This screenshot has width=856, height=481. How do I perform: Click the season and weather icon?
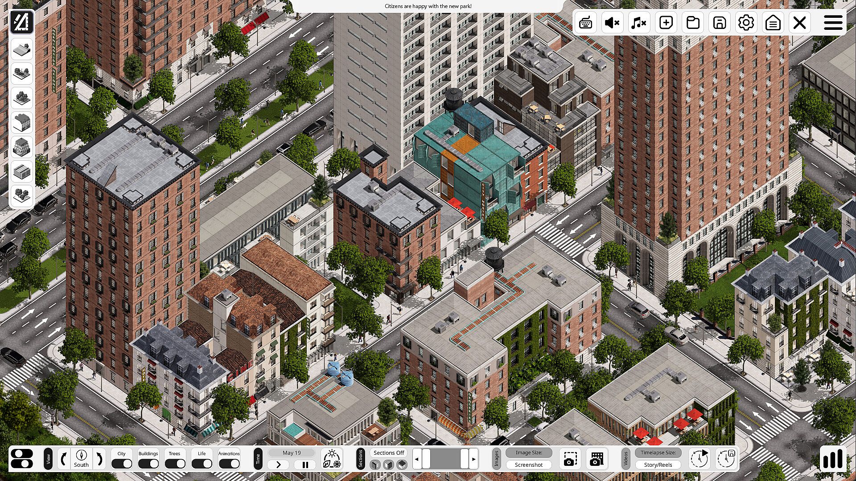(332, 458)
